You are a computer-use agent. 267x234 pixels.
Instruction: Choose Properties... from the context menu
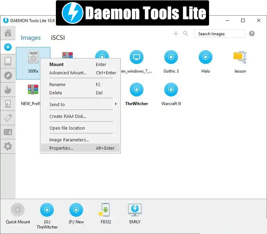click(x=80, y=148)
